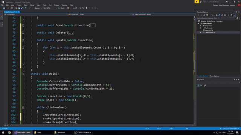Open the View menu
Image resolution: width=241 pixels, height=135 pixels.
[12, 5]
